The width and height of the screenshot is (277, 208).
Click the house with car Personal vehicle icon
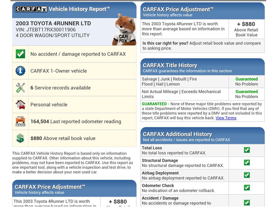20,104
